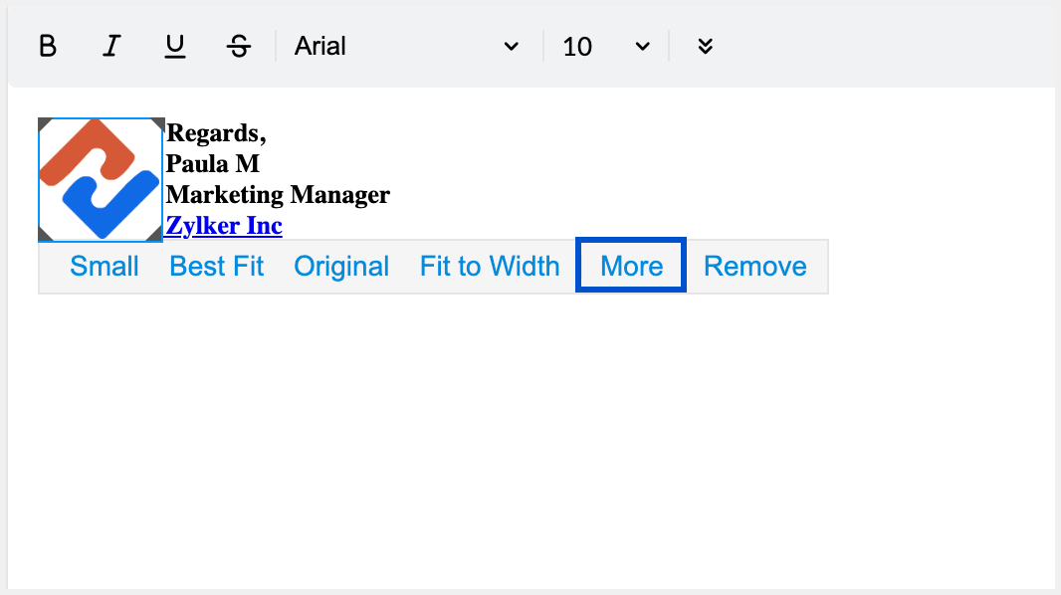Viewport: 1061px width, 595px height.
Task: Click the image's bottom-left resize handle
Action: pyautogui.click(x=44, y=235)
